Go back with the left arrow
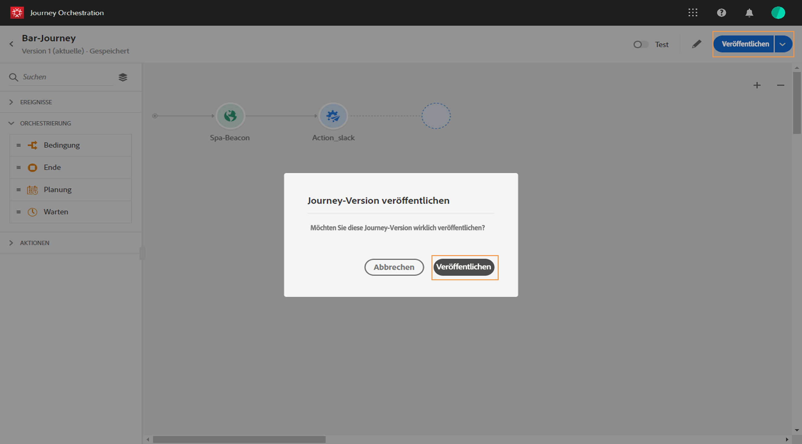The height and width of the screenshot is (444, 802). click(12, 44)
